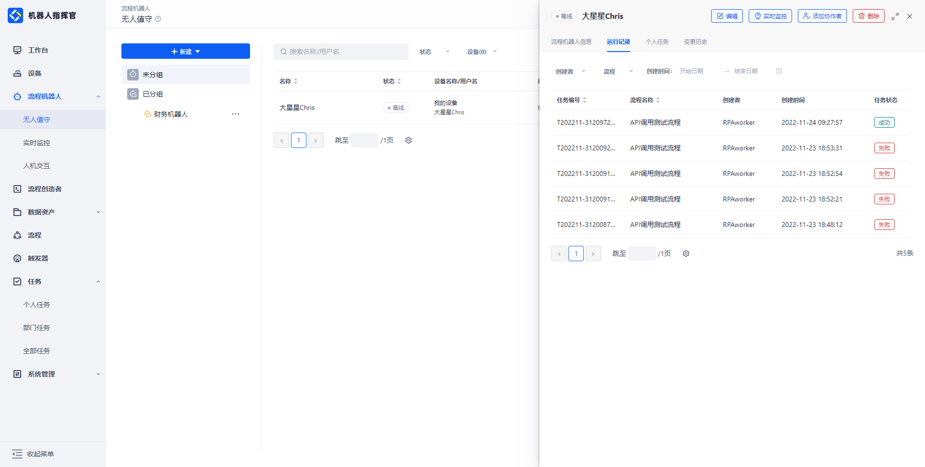Close the 大星星Chris detail panel
Image resolution: width=925 pixels, height=467 pixels.
pyautogui.click(x=910, y=16)
